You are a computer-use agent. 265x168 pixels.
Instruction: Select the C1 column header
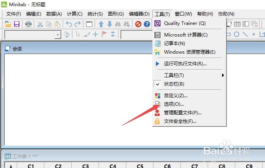31,166
